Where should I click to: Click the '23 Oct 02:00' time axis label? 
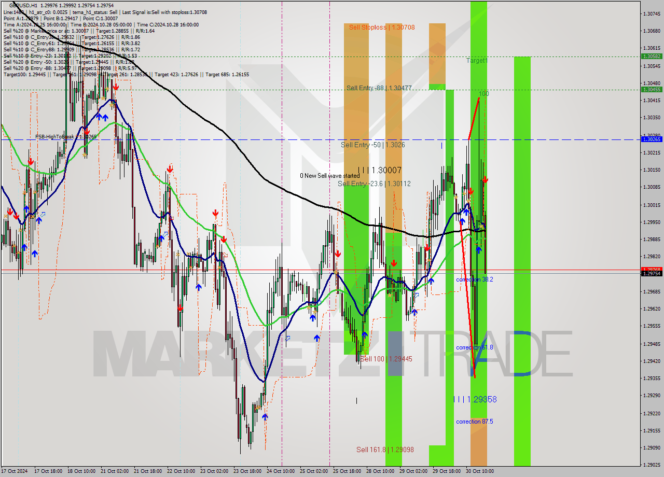coord(214,471)
